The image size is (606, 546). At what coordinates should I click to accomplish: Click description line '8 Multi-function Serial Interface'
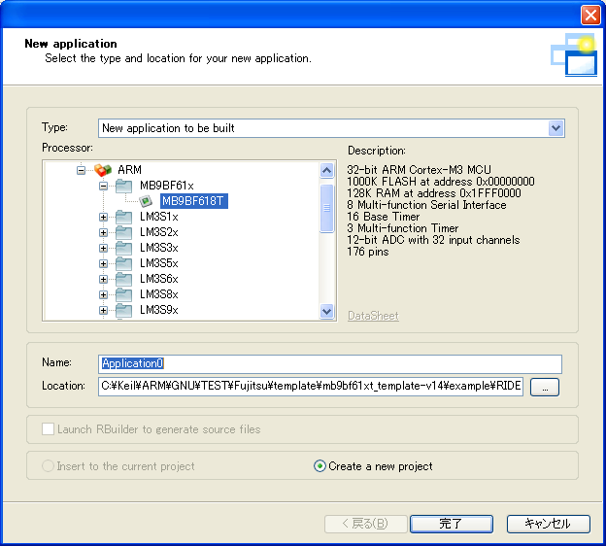pyautogui.click(x=426, y=205)
